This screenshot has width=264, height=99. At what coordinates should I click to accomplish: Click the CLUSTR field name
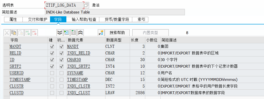pos(17,86)
